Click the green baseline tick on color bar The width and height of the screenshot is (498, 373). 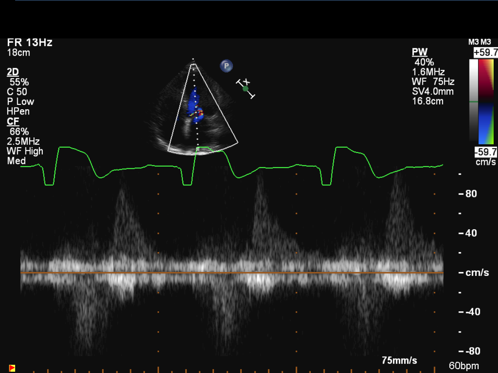tap(473, 102)
